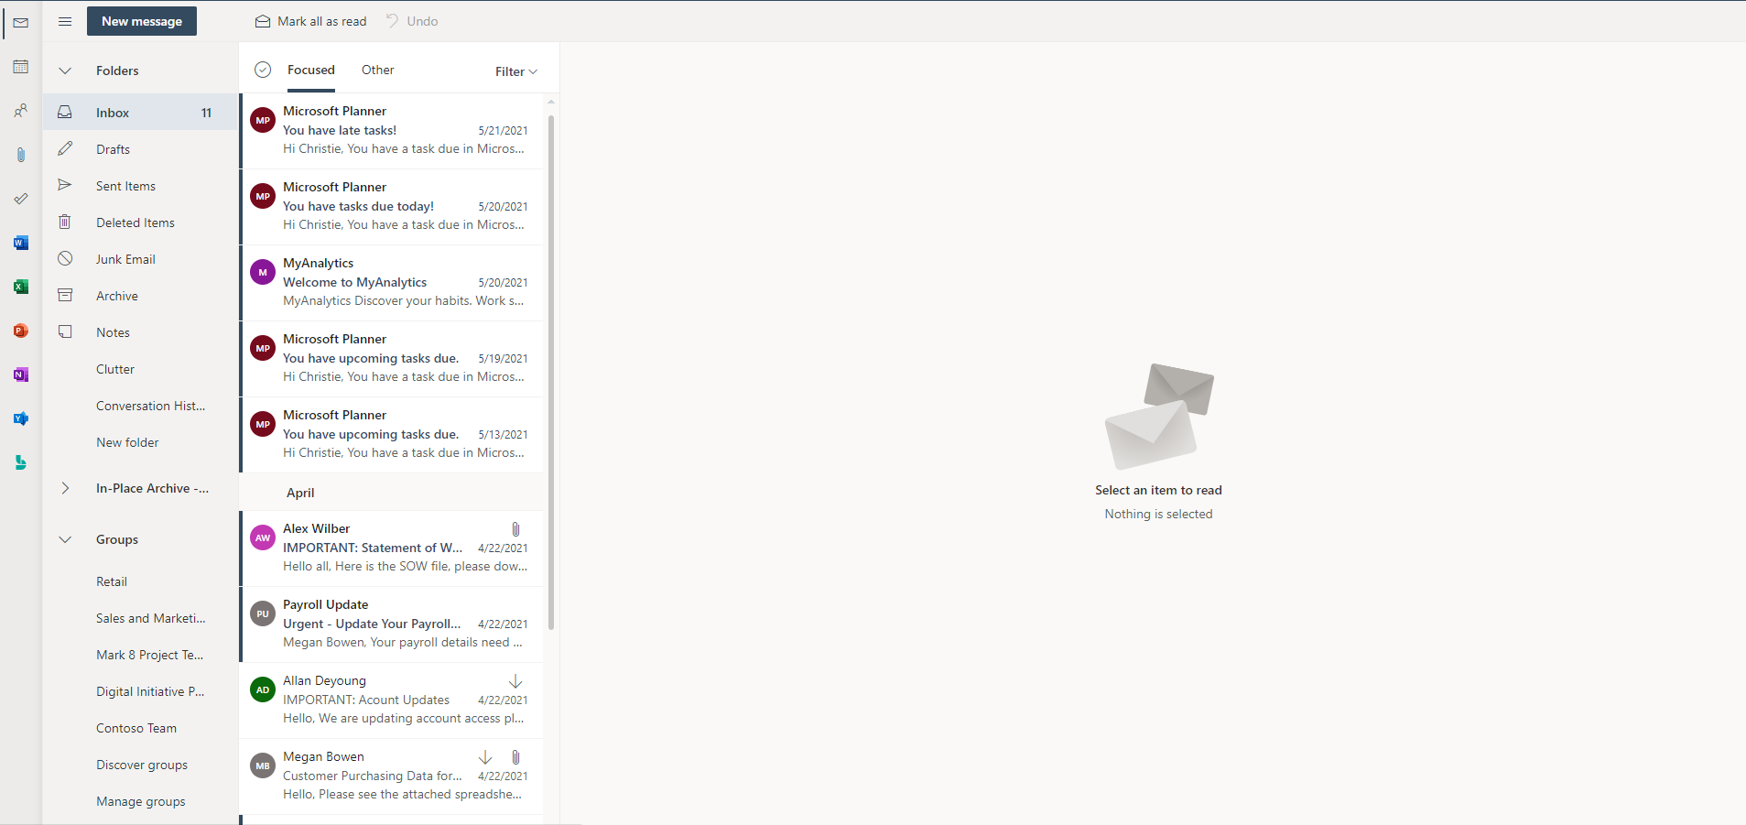Click Mark all as read
The image size is (1746, 825).
(x=310, y=21)
